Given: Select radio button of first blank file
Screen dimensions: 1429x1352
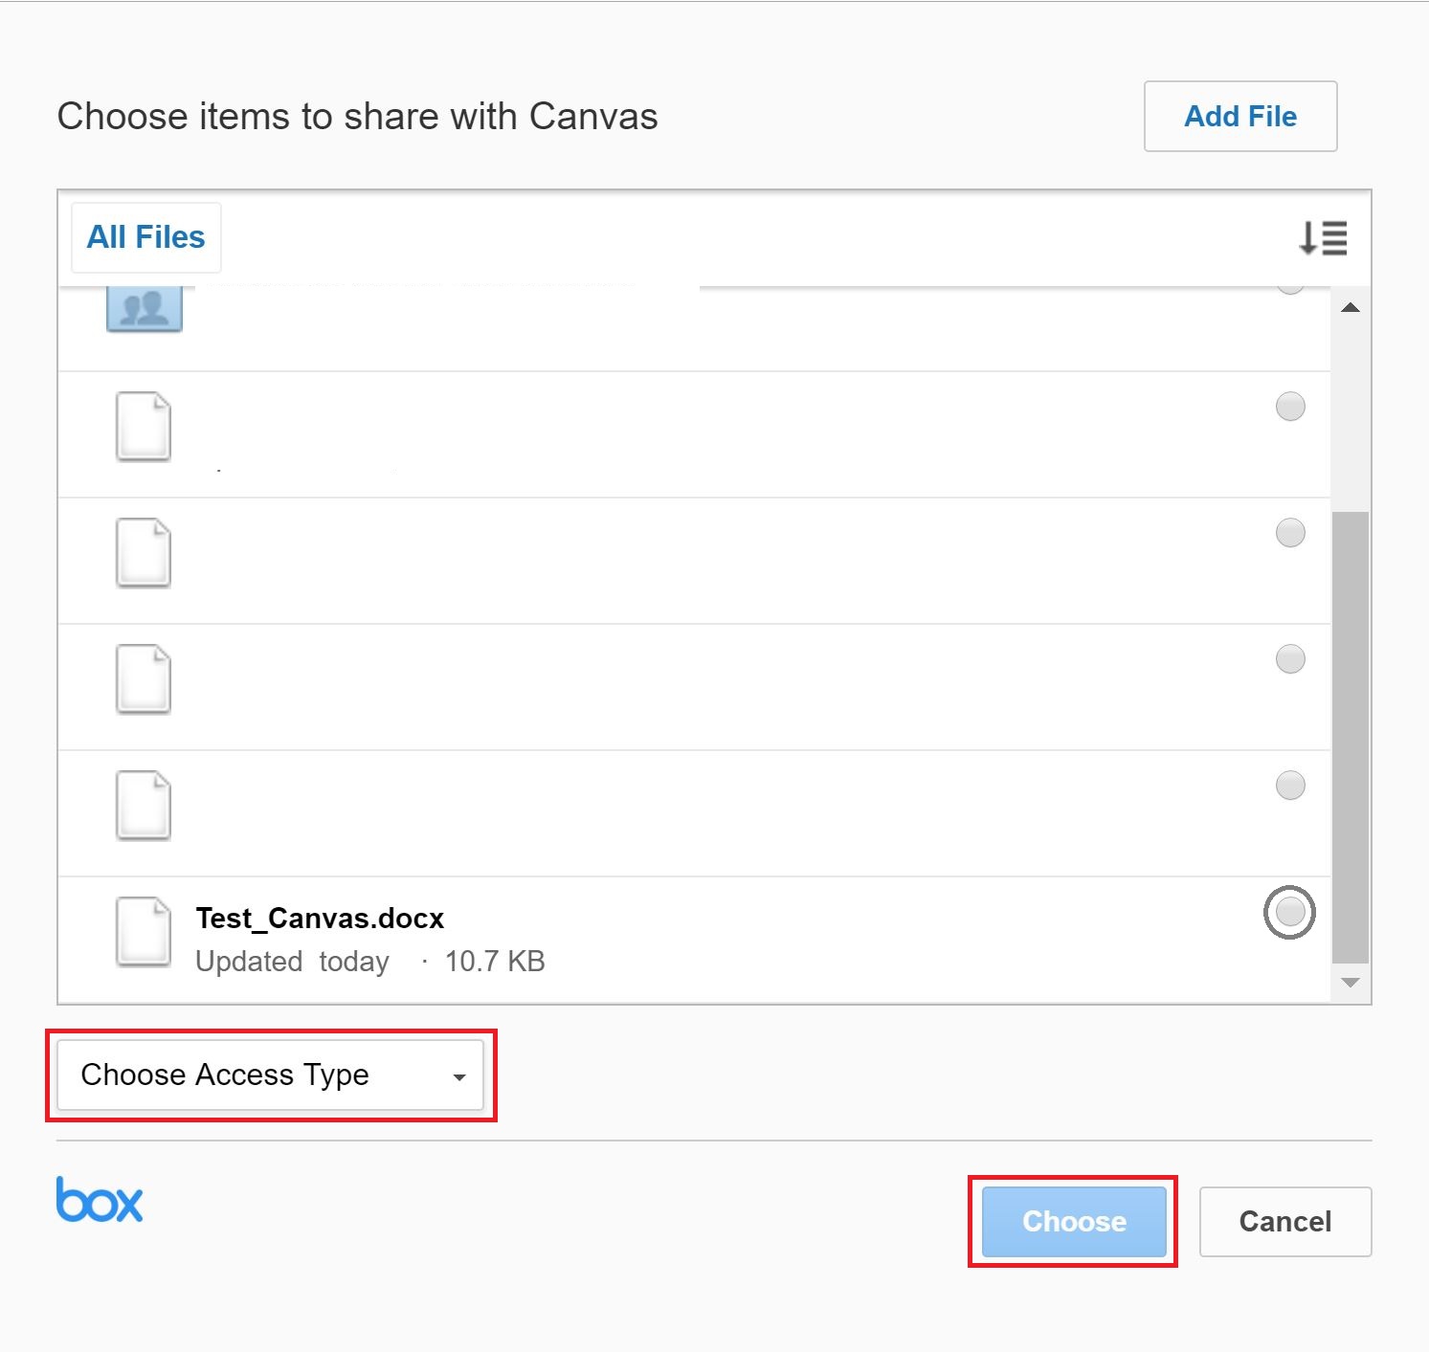Looking at the screenshot, I should (x=1290, y=407).
